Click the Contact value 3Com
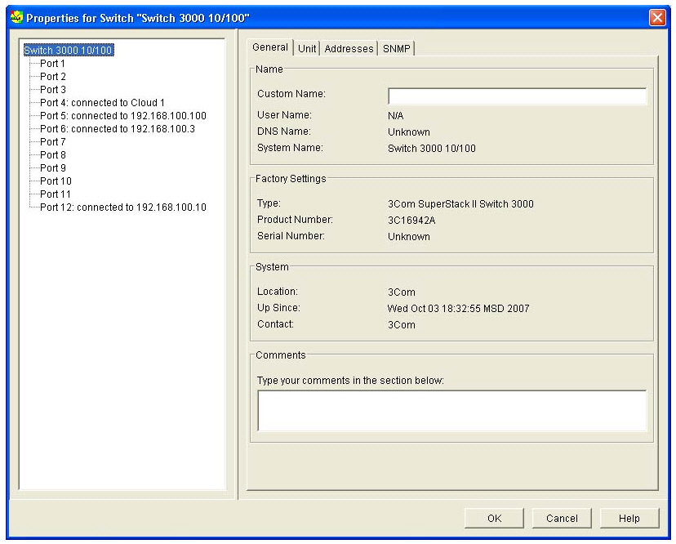Image resolution: width=676 pixels, height=544 pixels. (402, 325)
